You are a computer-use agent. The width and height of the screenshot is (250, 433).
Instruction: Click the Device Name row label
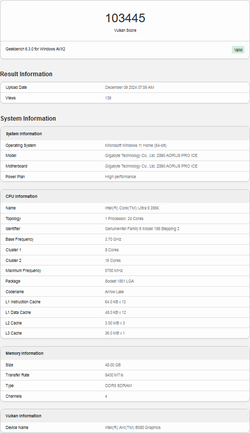click(17, 428)
